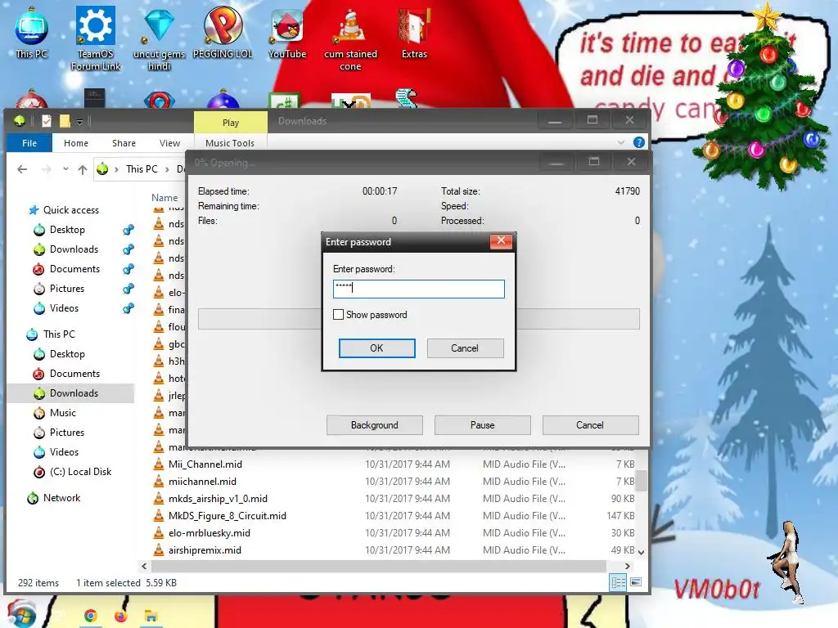
Task: Click pin icon next to Quick access Downloads
Action: 128,249
